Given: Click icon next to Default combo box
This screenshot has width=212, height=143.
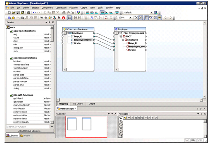Looking at the screenshot, I should point(156,13).
